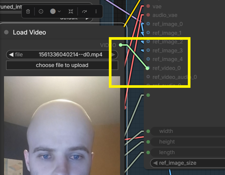This screenshot has width=225, height=175.
Task: Click the width value field
Action: (188, 131)
